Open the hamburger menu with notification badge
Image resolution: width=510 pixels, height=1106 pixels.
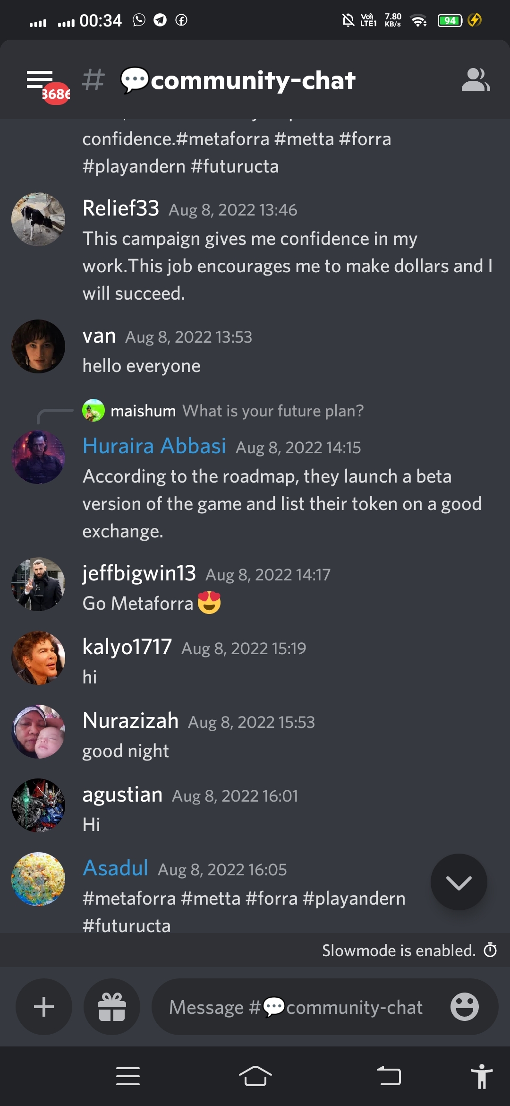47,86
